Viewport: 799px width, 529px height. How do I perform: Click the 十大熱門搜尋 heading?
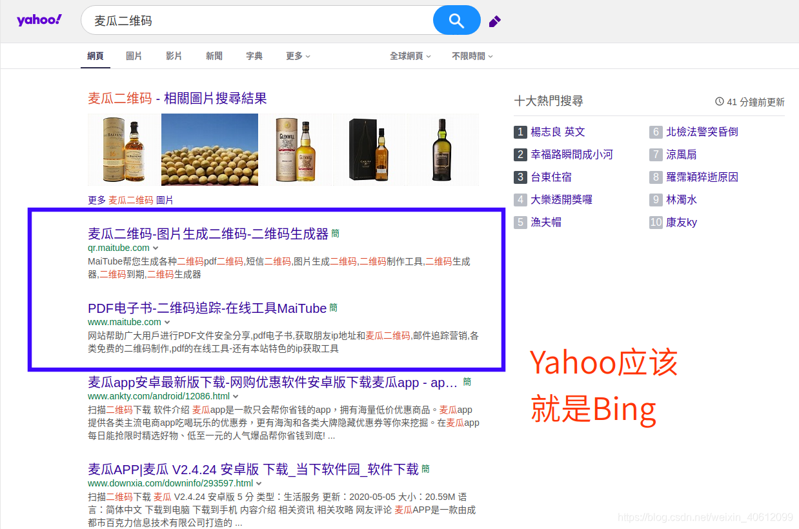pos(549,101)
